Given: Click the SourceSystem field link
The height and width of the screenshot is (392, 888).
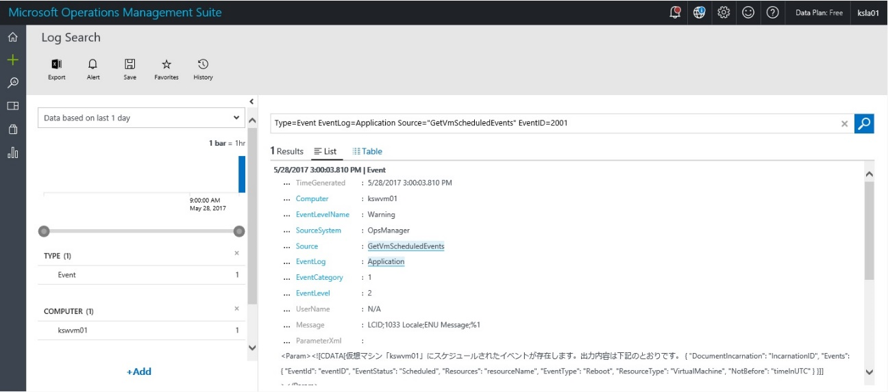Looking at the screenshot, I should (319, 231).
